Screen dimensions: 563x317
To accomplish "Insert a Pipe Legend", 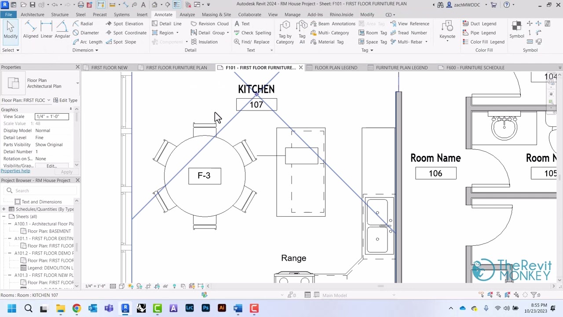I will click(x=479, y=33).
